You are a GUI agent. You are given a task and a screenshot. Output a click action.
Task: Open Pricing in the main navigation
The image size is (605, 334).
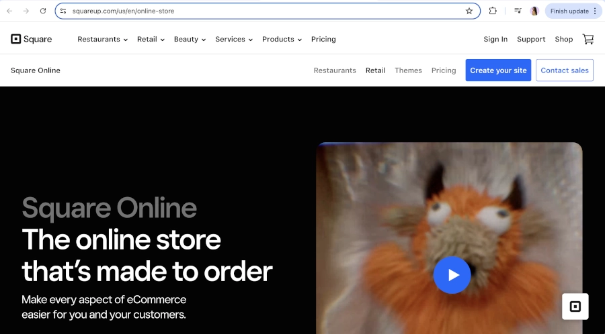[x=323, y=39]
